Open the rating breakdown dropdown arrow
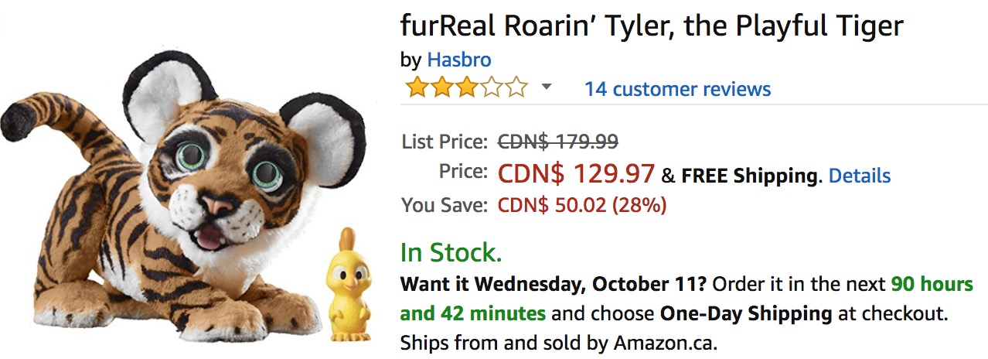 click(x=547, y=87)
